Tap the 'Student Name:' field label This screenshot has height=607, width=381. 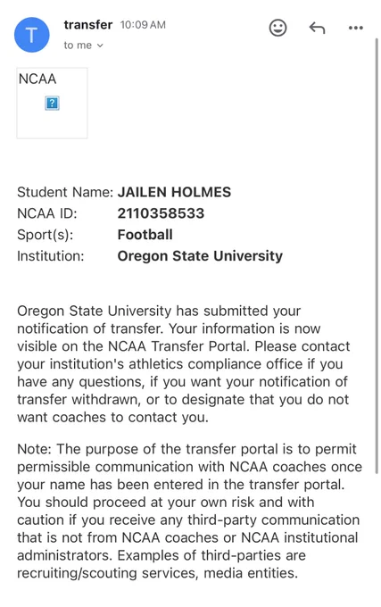point(65,192)
